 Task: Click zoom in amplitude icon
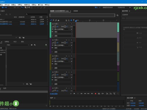click(107, 94)
